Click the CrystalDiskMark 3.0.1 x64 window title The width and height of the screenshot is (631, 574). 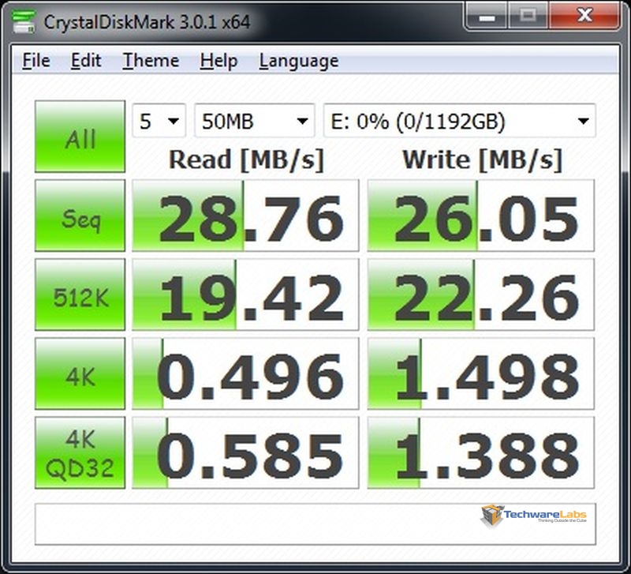click(x=147, y=22)
